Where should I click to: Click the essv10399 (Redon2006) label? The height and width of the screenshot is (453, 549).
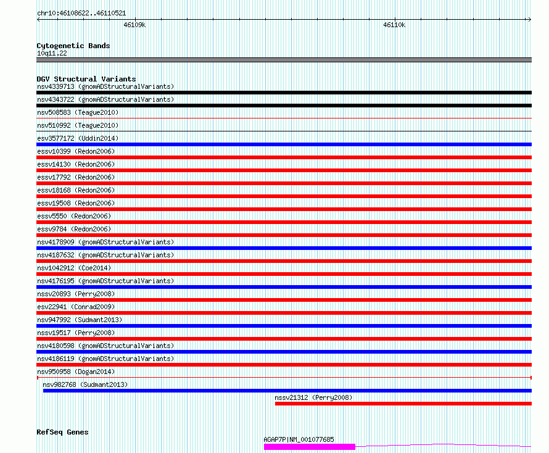tap(76, 151)
